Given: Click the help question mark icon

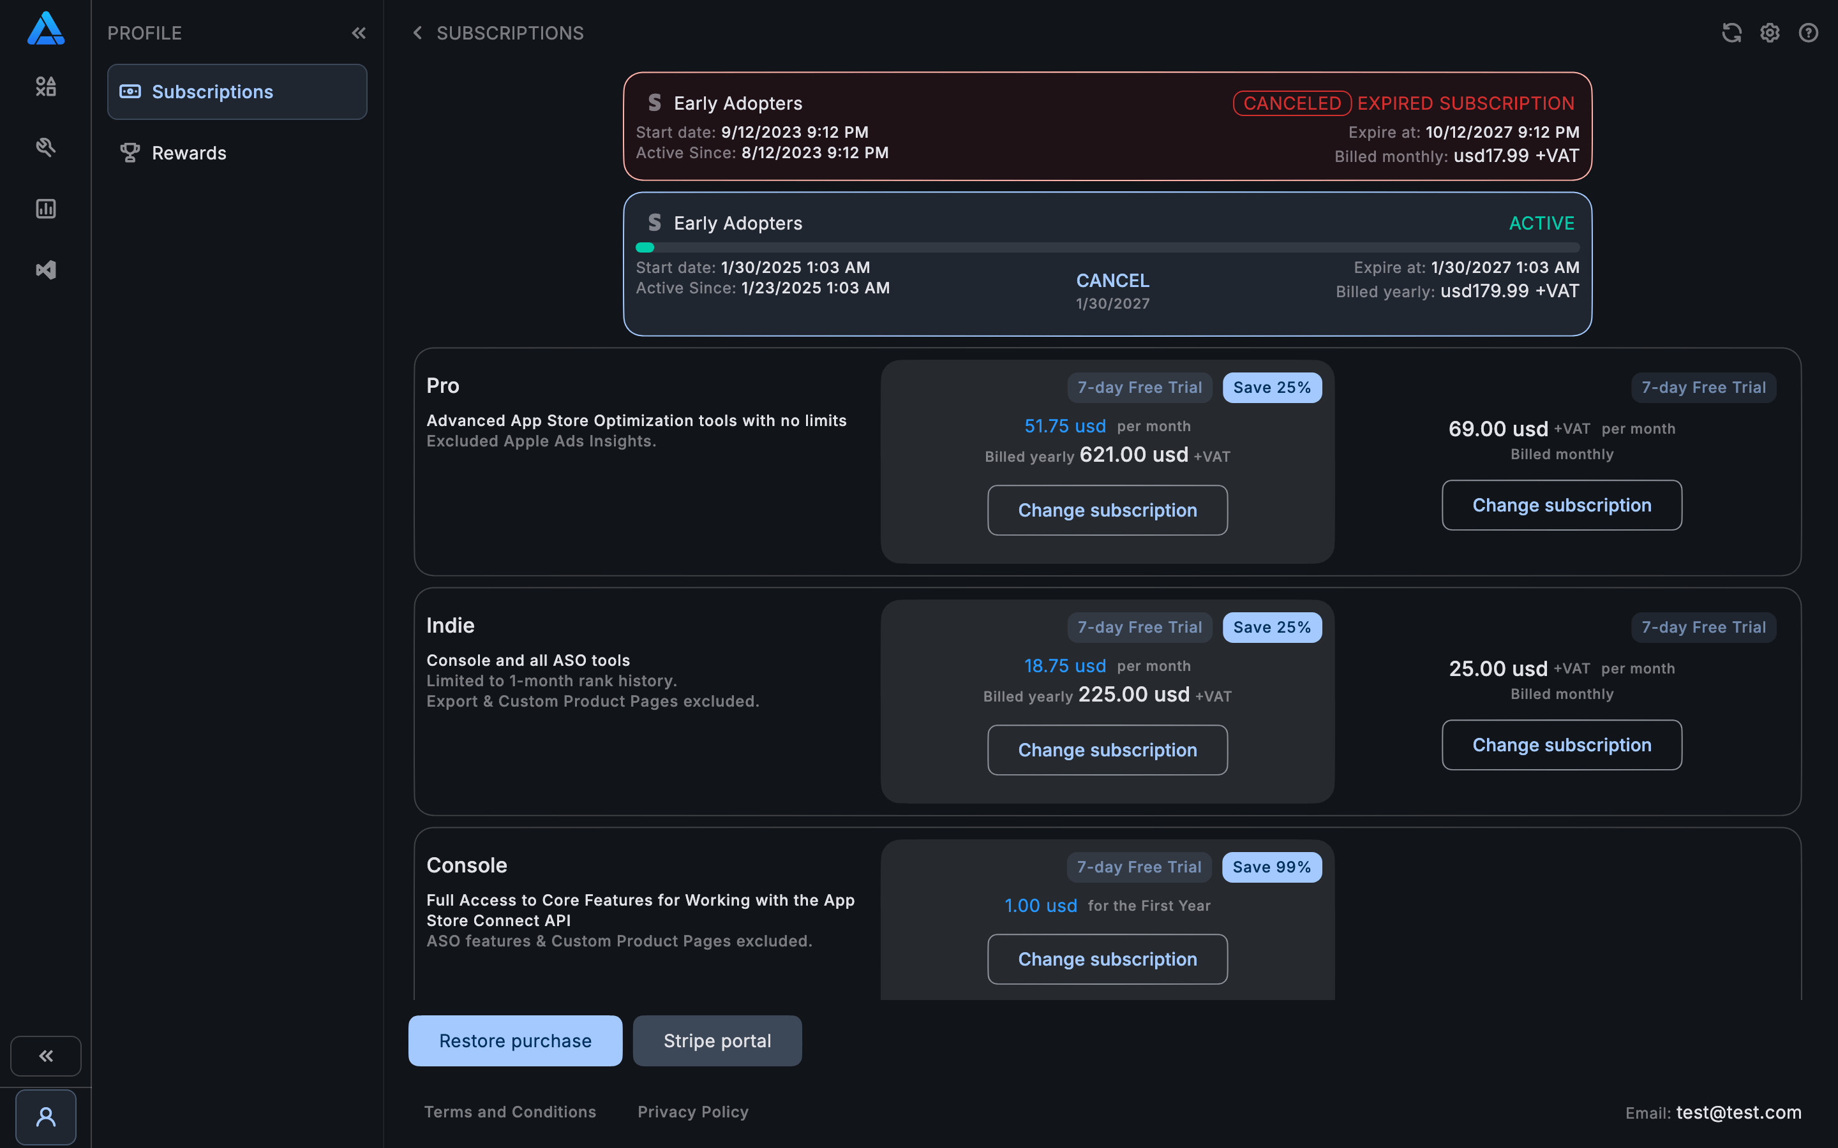Looking at the screenshot, I should 1809,33.
